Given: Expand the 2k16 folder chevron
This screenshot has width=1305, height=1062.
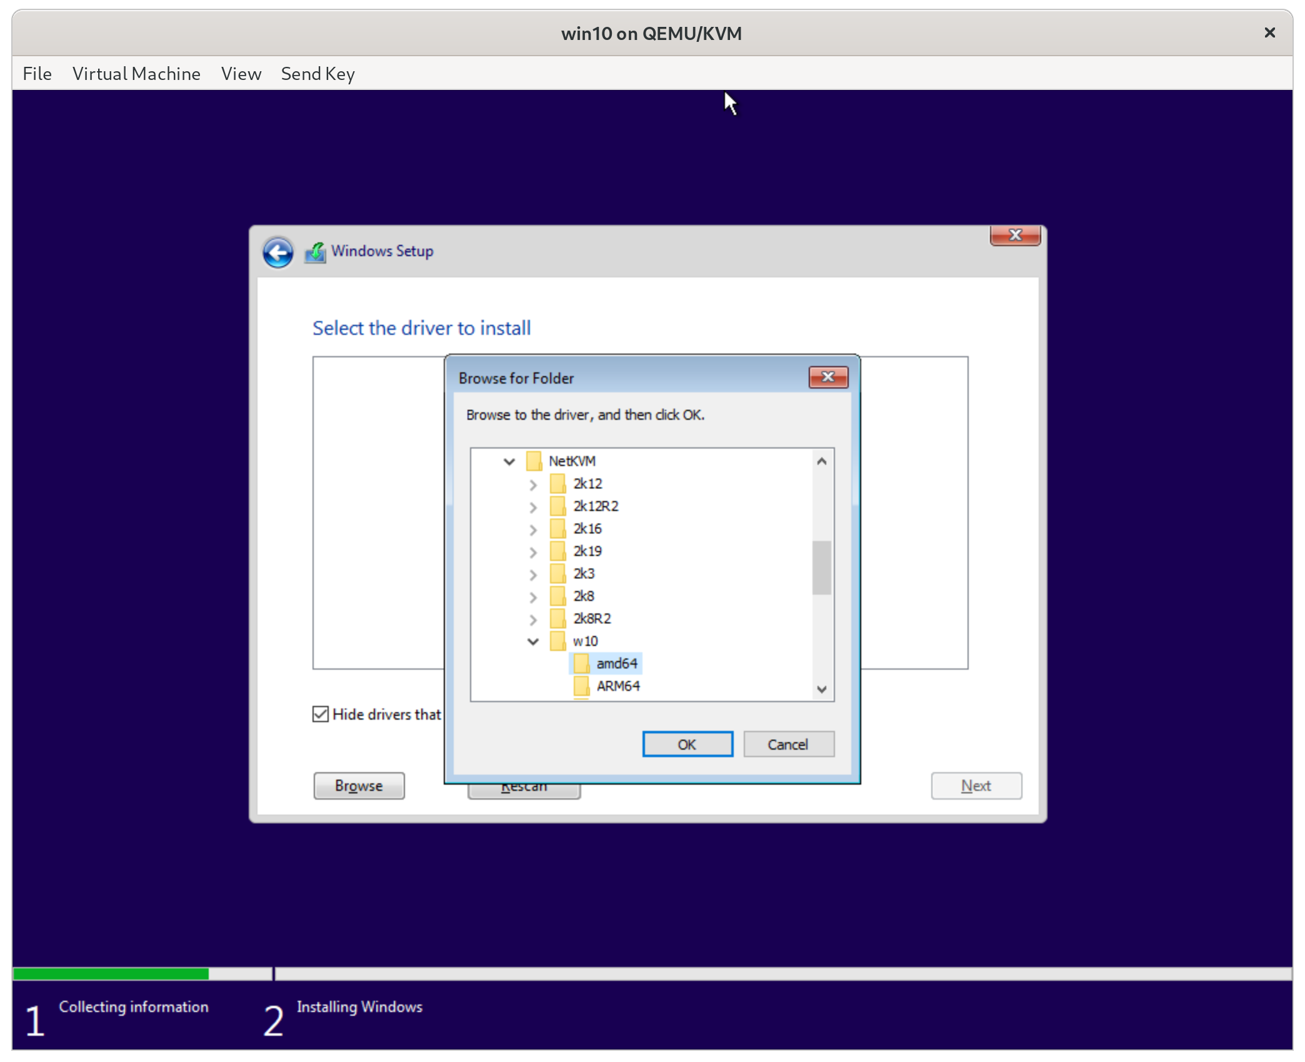Looking at the screenshot, I should [533, 529].
